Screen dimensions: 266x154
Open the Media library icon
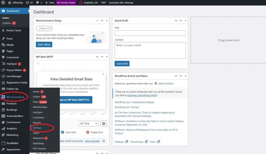coord(3,45)
